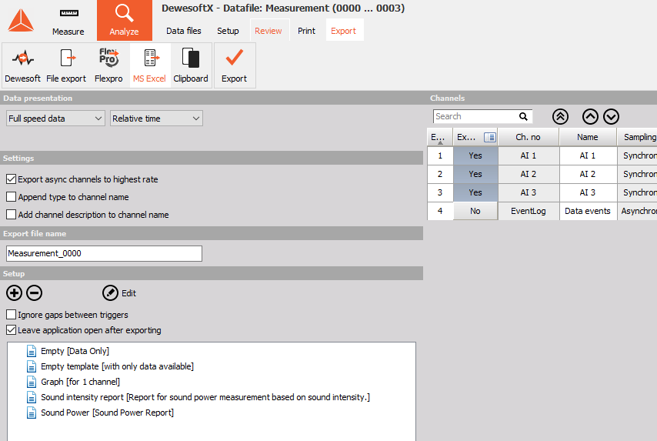Remove template with minus icon

tap(35, 292)
